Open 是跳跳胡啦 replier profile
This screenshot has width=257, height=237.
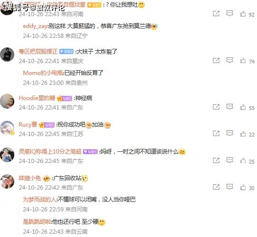37,222
